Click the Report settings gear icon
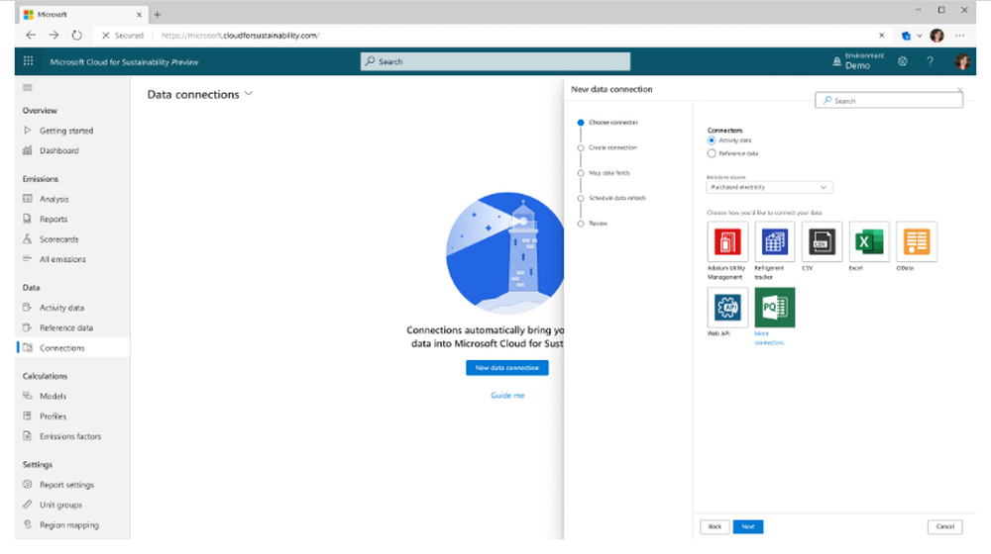 [x=27, y=485]
